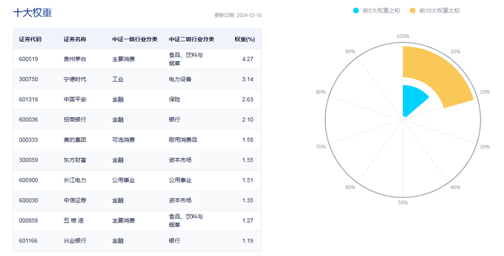The width and height of the screenshot is (504, 256).
Task: Click the 保险 sub-industry cell
Action: [x=174, y=99]
